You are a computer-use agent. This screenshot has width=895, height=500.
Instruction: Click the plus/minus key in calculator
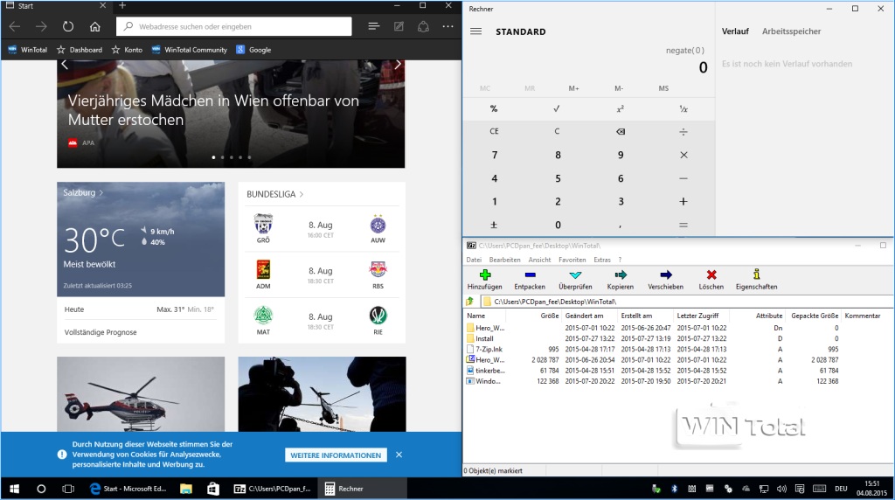click(495, 225)
